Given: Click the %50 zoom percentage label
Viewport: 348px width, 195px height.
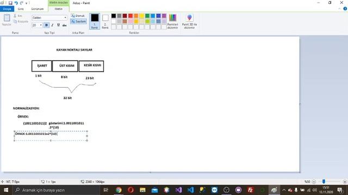Looking at the screenshot, I should pos(307,182).
